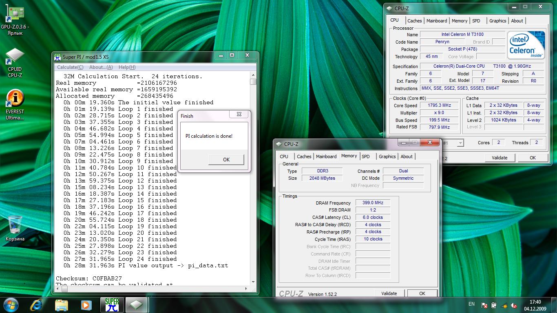Click OK in the Memory CPU-Z window
Viewport: 557px width, 313px height.
(422, 293)
